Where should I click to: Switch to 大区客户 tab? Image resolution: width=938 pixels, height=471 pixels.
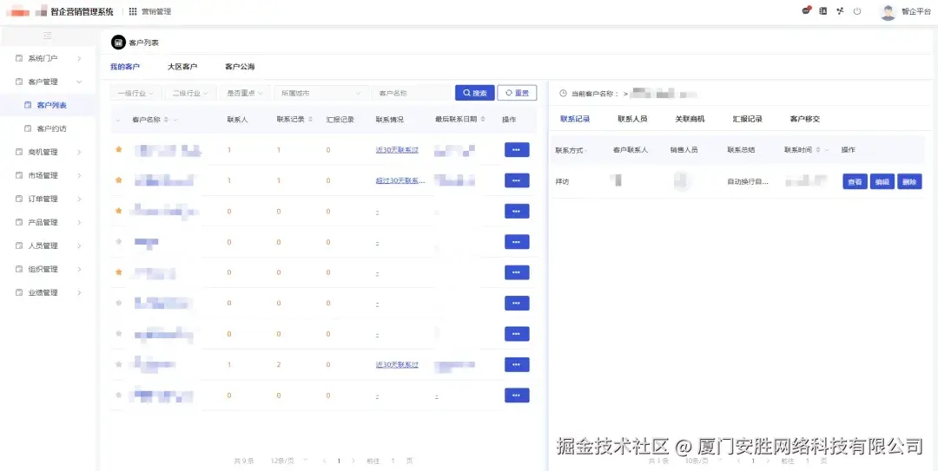point(182,67)
